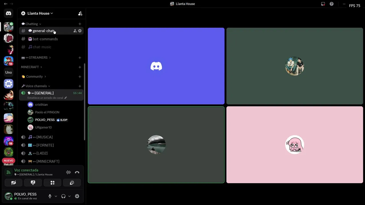Open headphone output options arrow

(x=69, y=196)
